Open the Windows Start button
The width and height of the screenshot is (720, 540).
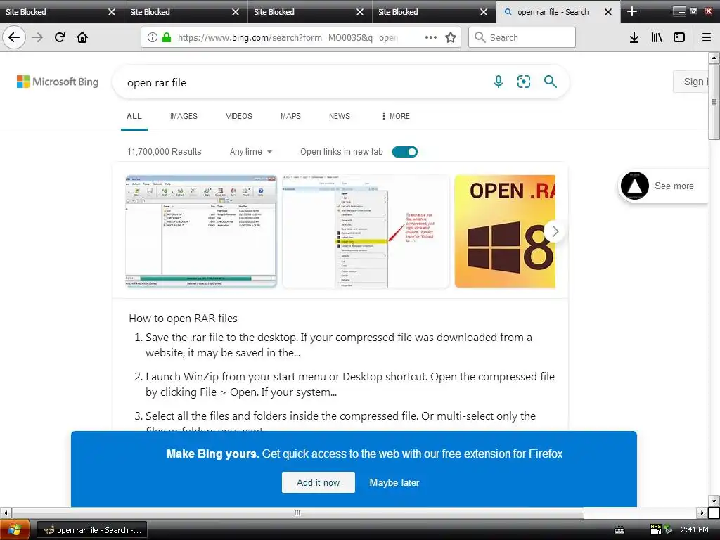(x=14, y=530)
